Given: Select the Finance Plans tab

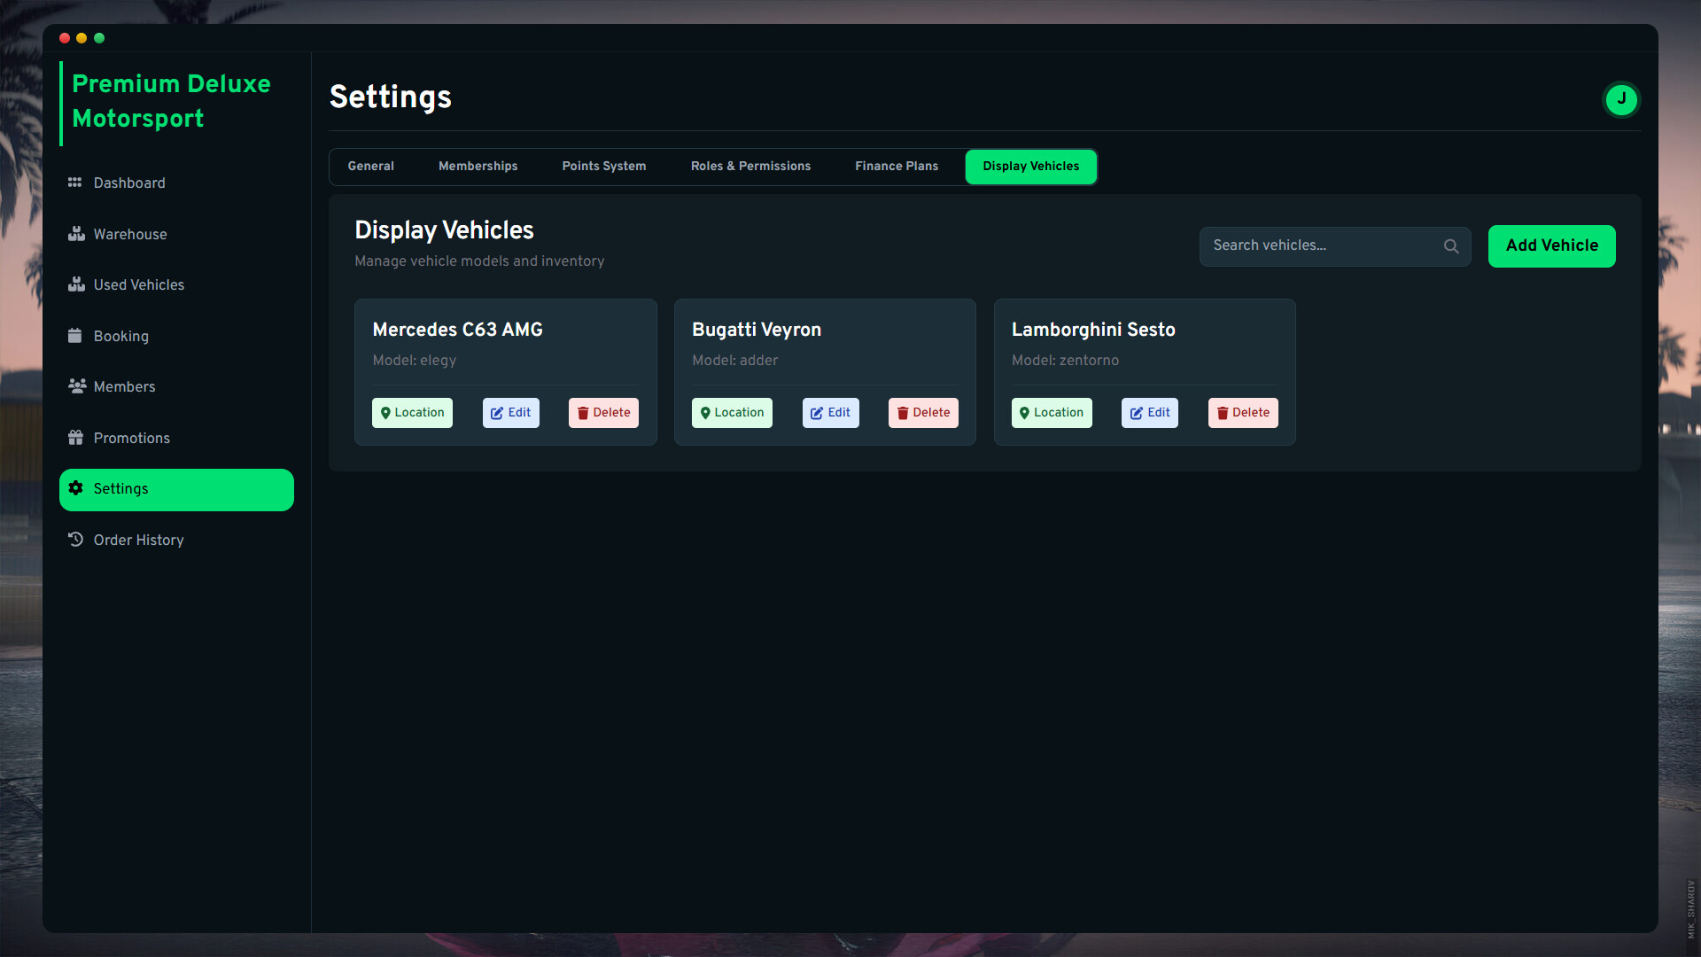Looking at the screenshot, I should click(x=897, y=167).
